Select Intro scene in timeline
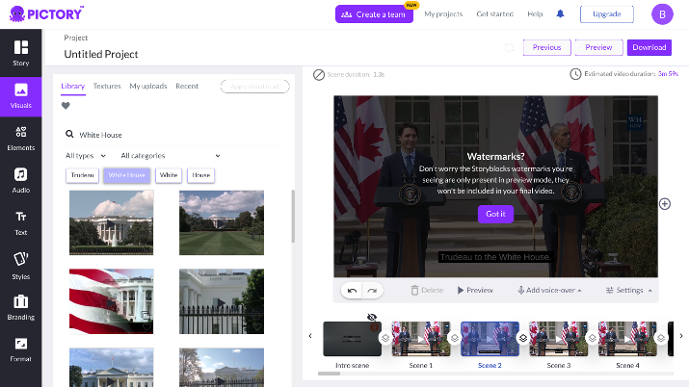The width and height of the screenshot is (689, 387). (352, 338)
